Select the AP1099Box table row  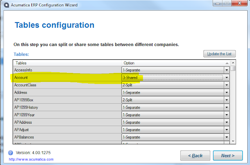67,100
